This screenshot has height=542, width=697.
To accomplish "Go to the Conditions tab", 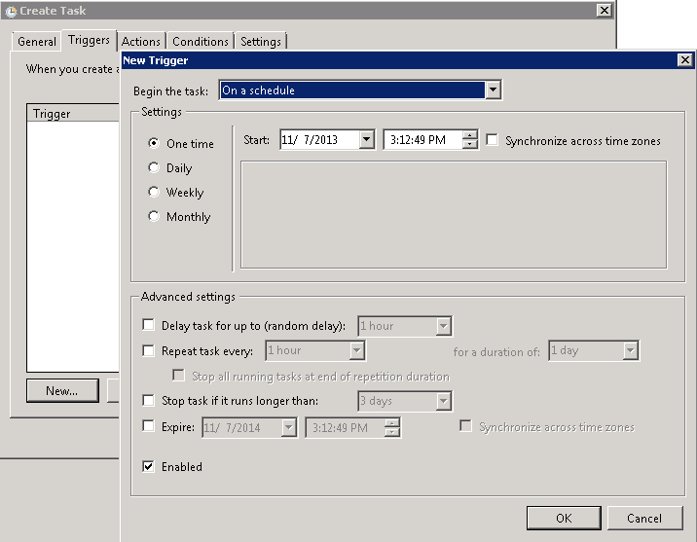I will (x=201, y=42).
